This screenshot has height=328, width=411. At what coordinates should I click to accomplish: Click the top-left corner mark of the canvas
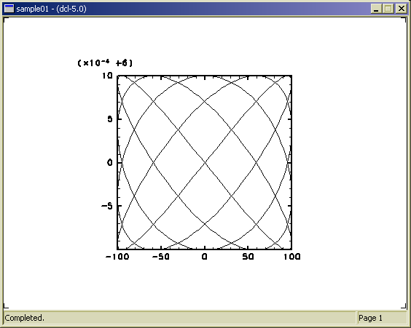pyautogui.click(x=6, y=20)
